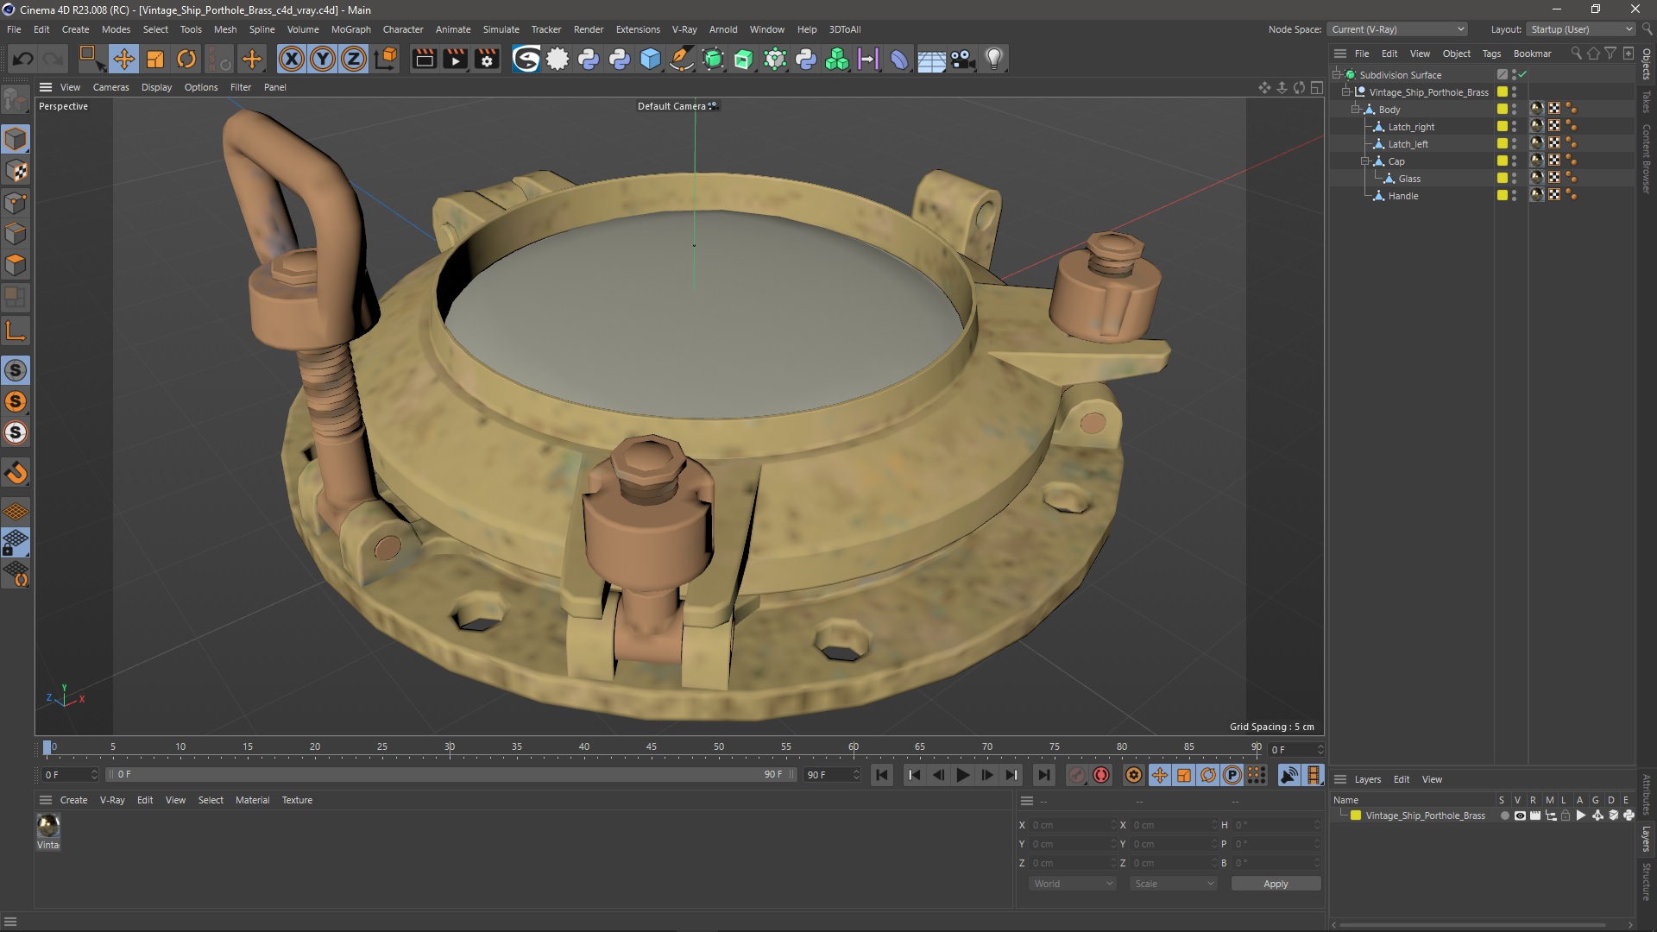Viewport: 1657px width, 932px height.
Task: Click the magnet snap icon
Action: 16,473
